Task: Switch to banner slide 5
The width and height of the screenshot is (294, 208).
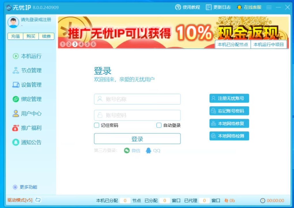Action: [x=87, y=44]
